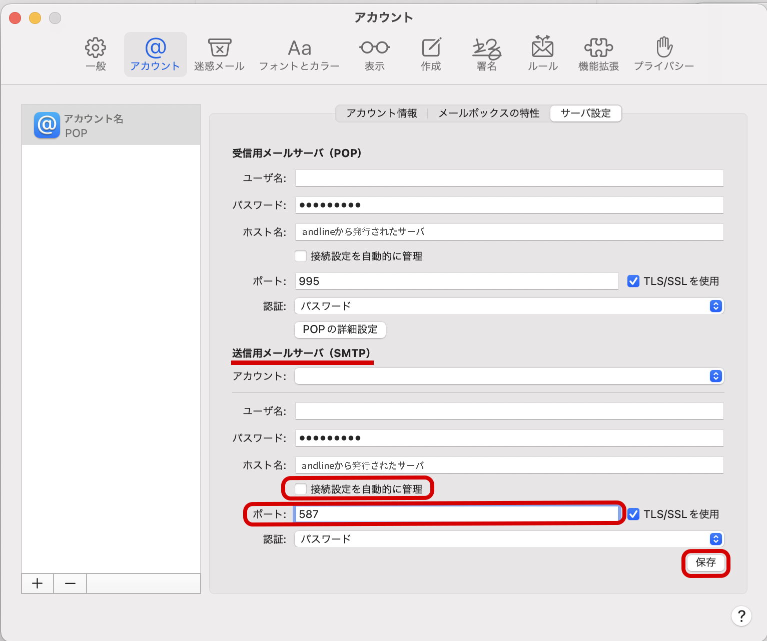Switch to the メールボックスの特性 tab

click(489, 113)
